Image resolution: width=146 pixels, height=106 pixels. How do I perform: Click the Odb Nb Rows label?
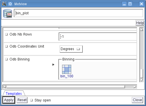pos(21,34)
